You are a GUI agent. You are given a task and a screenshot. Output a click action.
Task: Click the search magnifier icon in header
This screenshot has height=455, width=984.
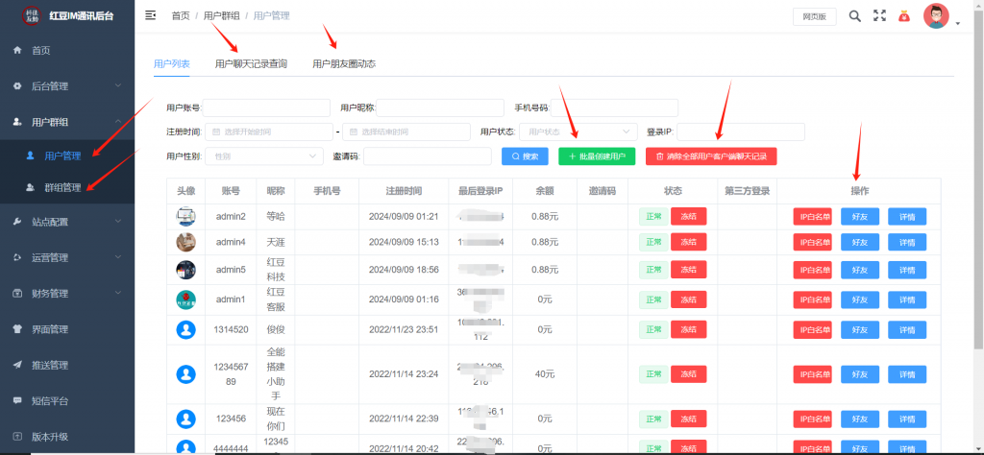coord(854,15)
